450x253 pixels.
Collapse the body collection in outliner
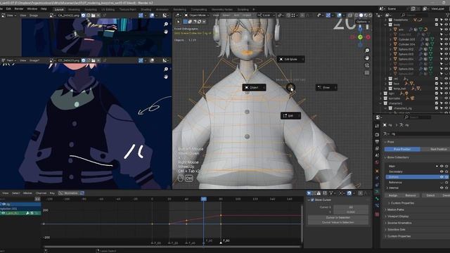click(x=385, y=25)
